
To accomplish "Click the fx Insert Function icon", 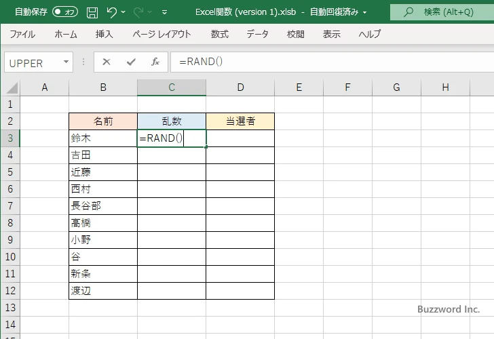I will 155,62.
